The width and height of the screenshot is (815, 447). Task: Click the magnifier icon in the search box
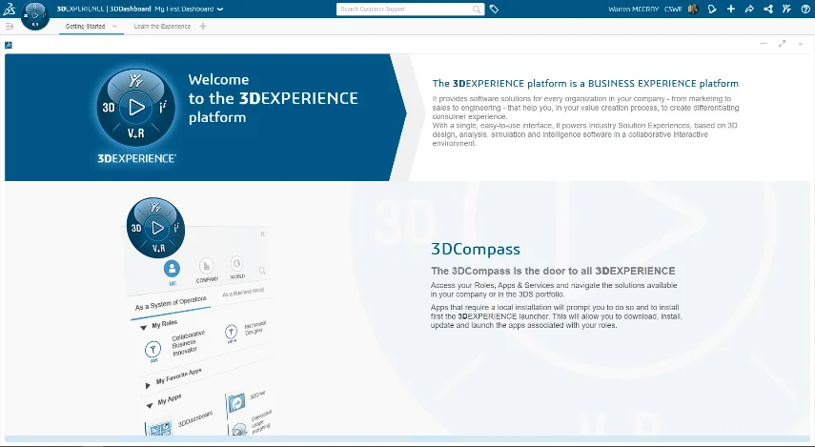(x=478, y=10)
